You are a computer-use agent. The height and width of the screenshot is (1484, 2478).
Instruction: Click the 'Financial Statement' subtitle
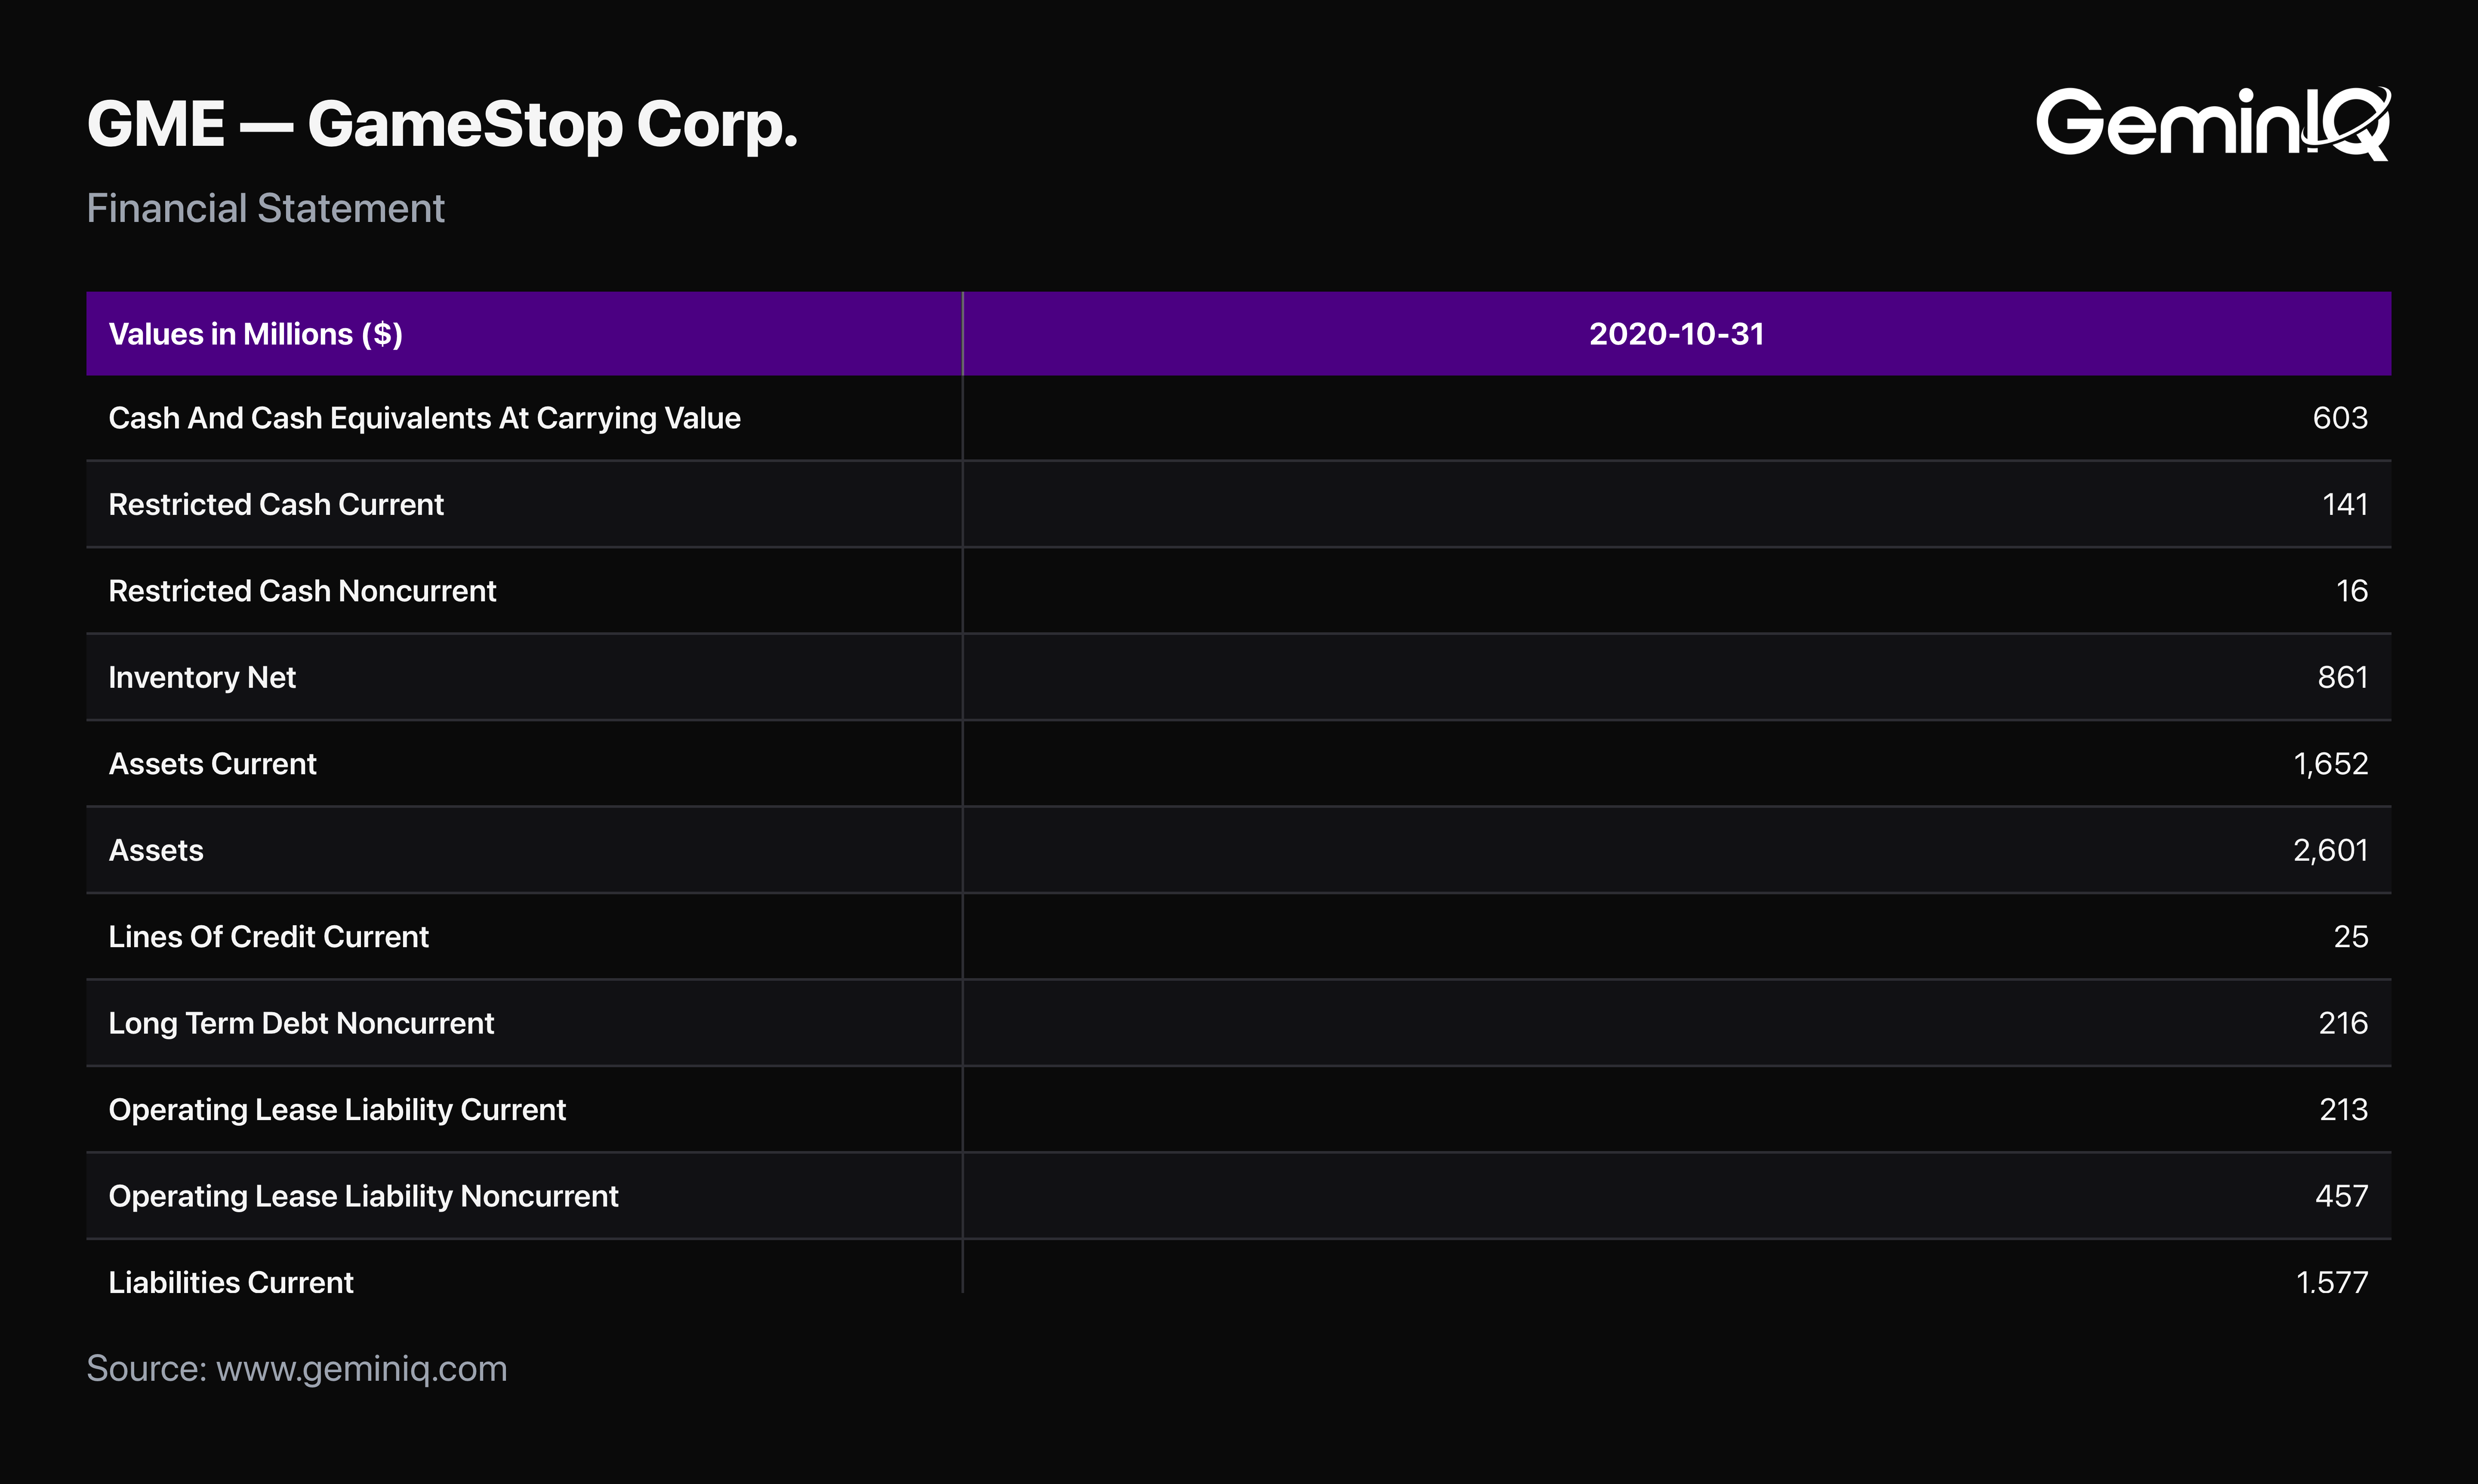265,208
